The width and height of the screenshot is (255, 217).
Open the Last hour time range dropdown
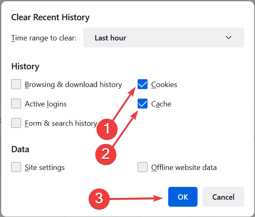coord(163,38)
